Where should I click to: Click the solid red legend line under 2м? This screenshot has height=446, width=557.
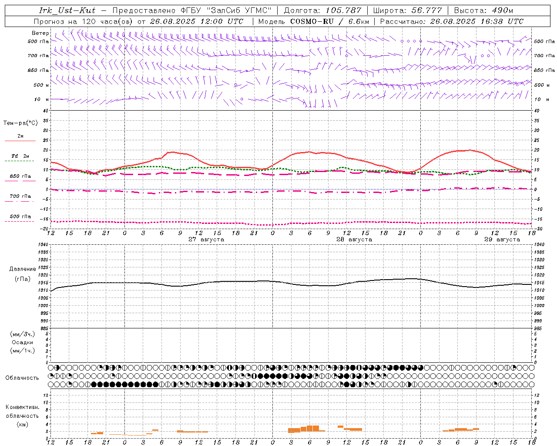pos(20,141)
